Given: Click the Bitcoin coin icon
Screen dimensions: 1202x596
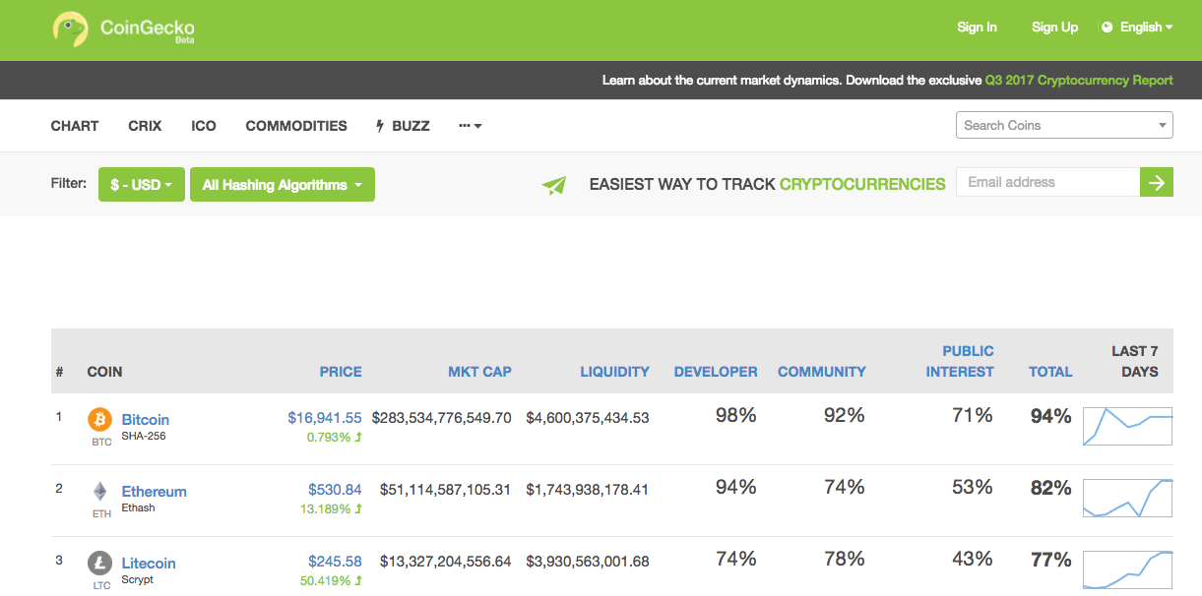Looking at the screenshot, I should click(100, 420).
